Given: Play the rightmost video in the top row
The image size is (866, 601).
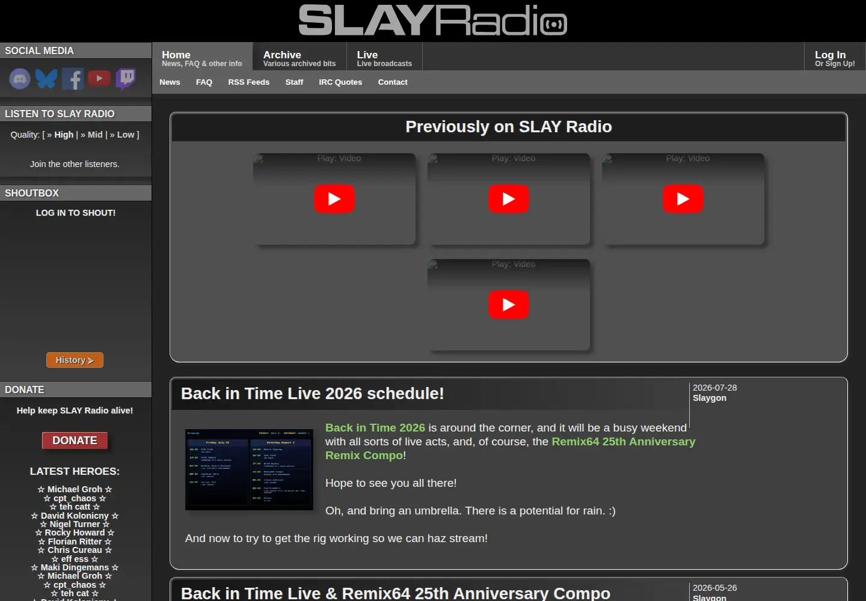Looking at the screenshot, I should tap(683, 199).
